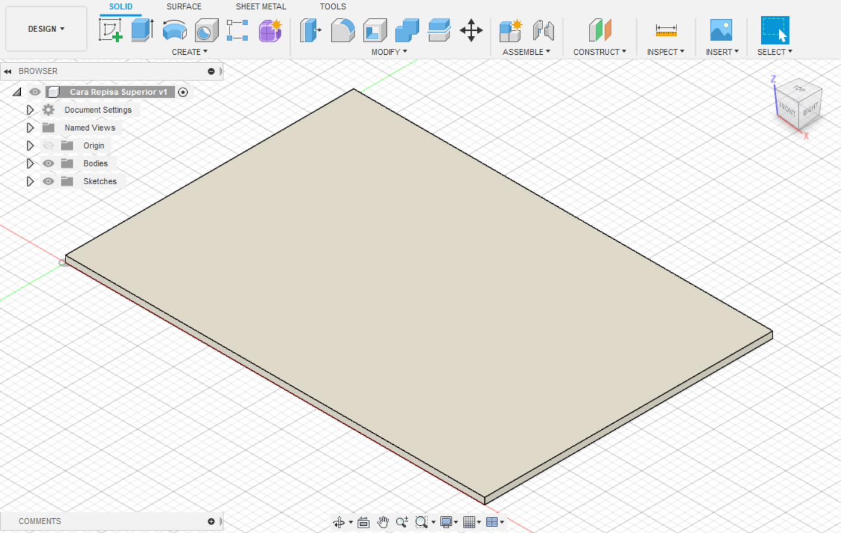The height and width of the screenshot is (533, 841).
Task: Open the CREATE menu
Action: tap(190, 52)
